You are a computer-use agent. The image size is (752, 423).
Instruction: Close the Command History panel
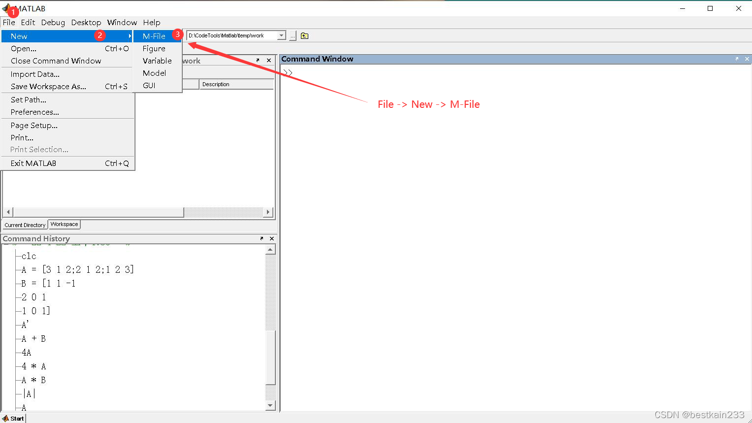(x=272, y=238)
